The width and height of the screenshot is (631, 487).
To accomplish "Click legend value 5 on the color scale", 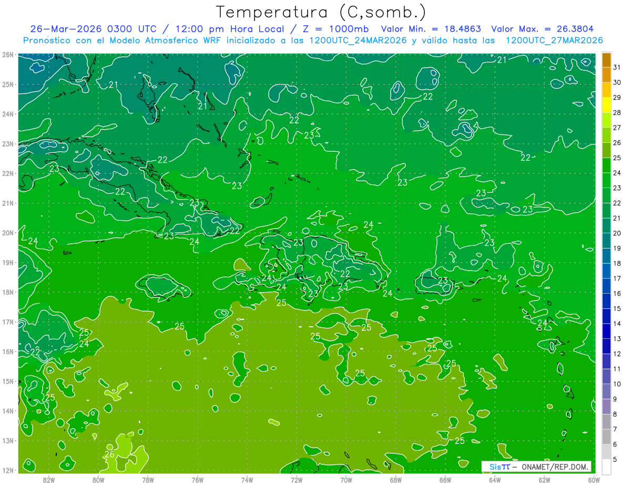I will [x=616, y=460].
